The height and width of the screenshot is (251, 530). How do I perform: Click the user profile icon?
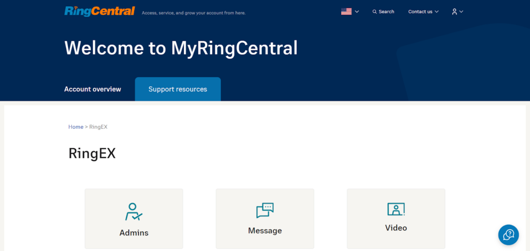pyautogui.click(x=454, y=11)
